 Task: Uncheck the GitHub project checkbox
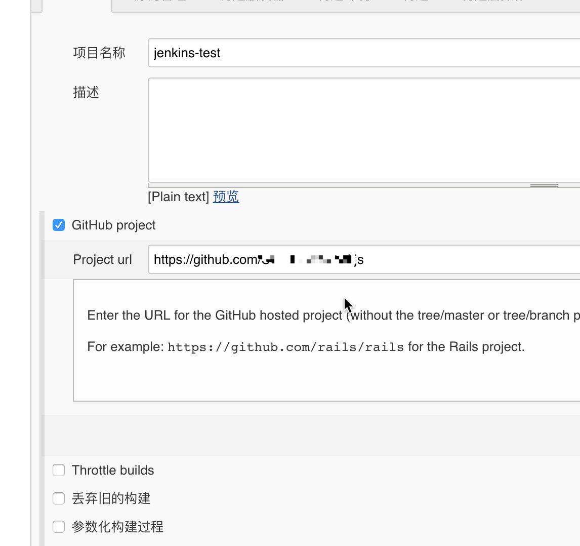coord(59,225)
